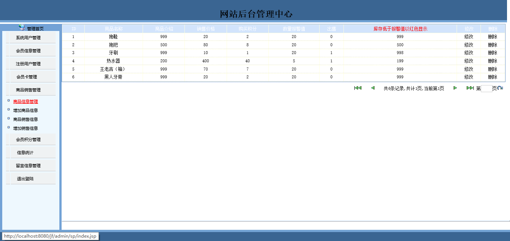This screenshot has height=241, width=510.
Task: Click the 网站后台管理中心 page title
Action: [x=256, y=14]
